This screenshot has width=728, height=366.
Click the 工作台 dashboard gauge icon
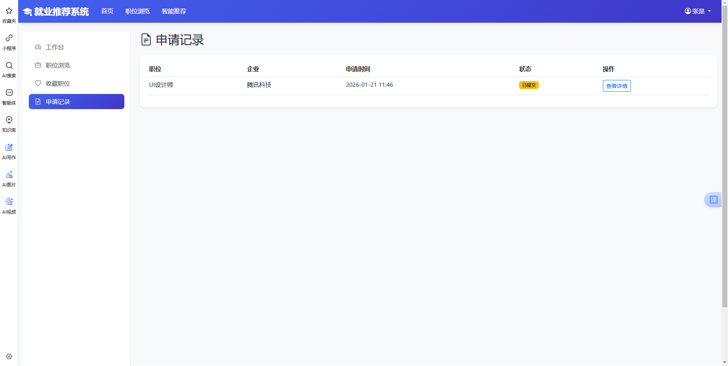(x=38, y=47)
